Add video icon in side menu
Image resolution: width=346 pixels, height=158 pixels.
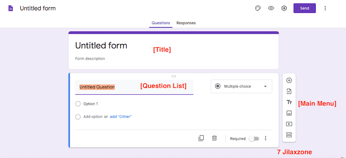coord(289,124)
